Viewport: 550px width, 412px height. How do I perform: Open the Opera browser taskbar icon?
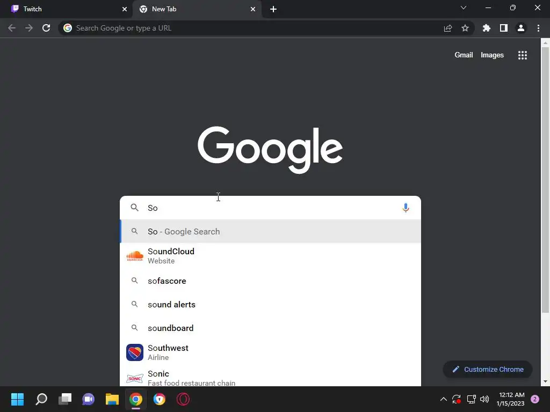(x=183, y=399)
